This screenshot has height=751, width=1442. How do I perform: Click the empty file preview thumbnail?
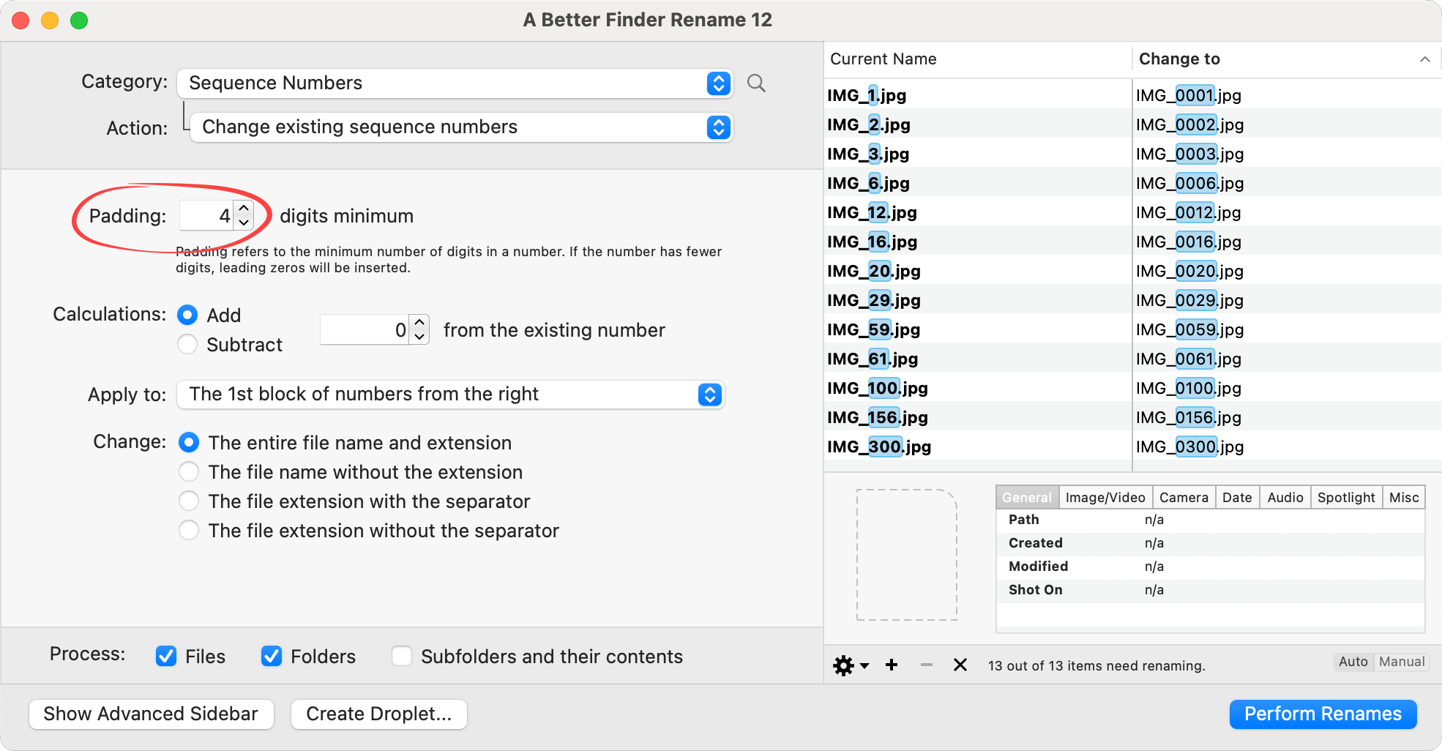[x=906, y=554]
